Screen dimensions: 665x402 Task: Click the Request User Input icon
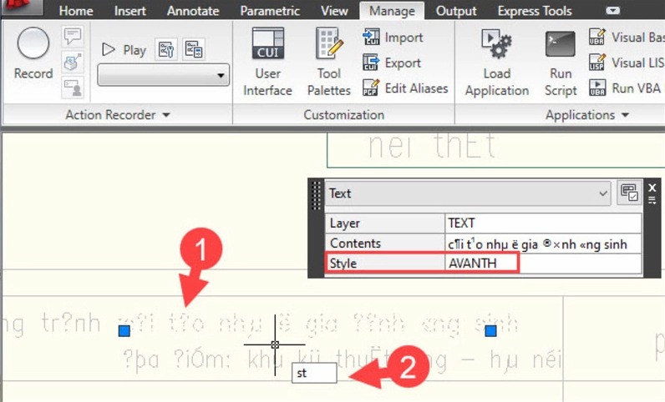tap(73, 88)
